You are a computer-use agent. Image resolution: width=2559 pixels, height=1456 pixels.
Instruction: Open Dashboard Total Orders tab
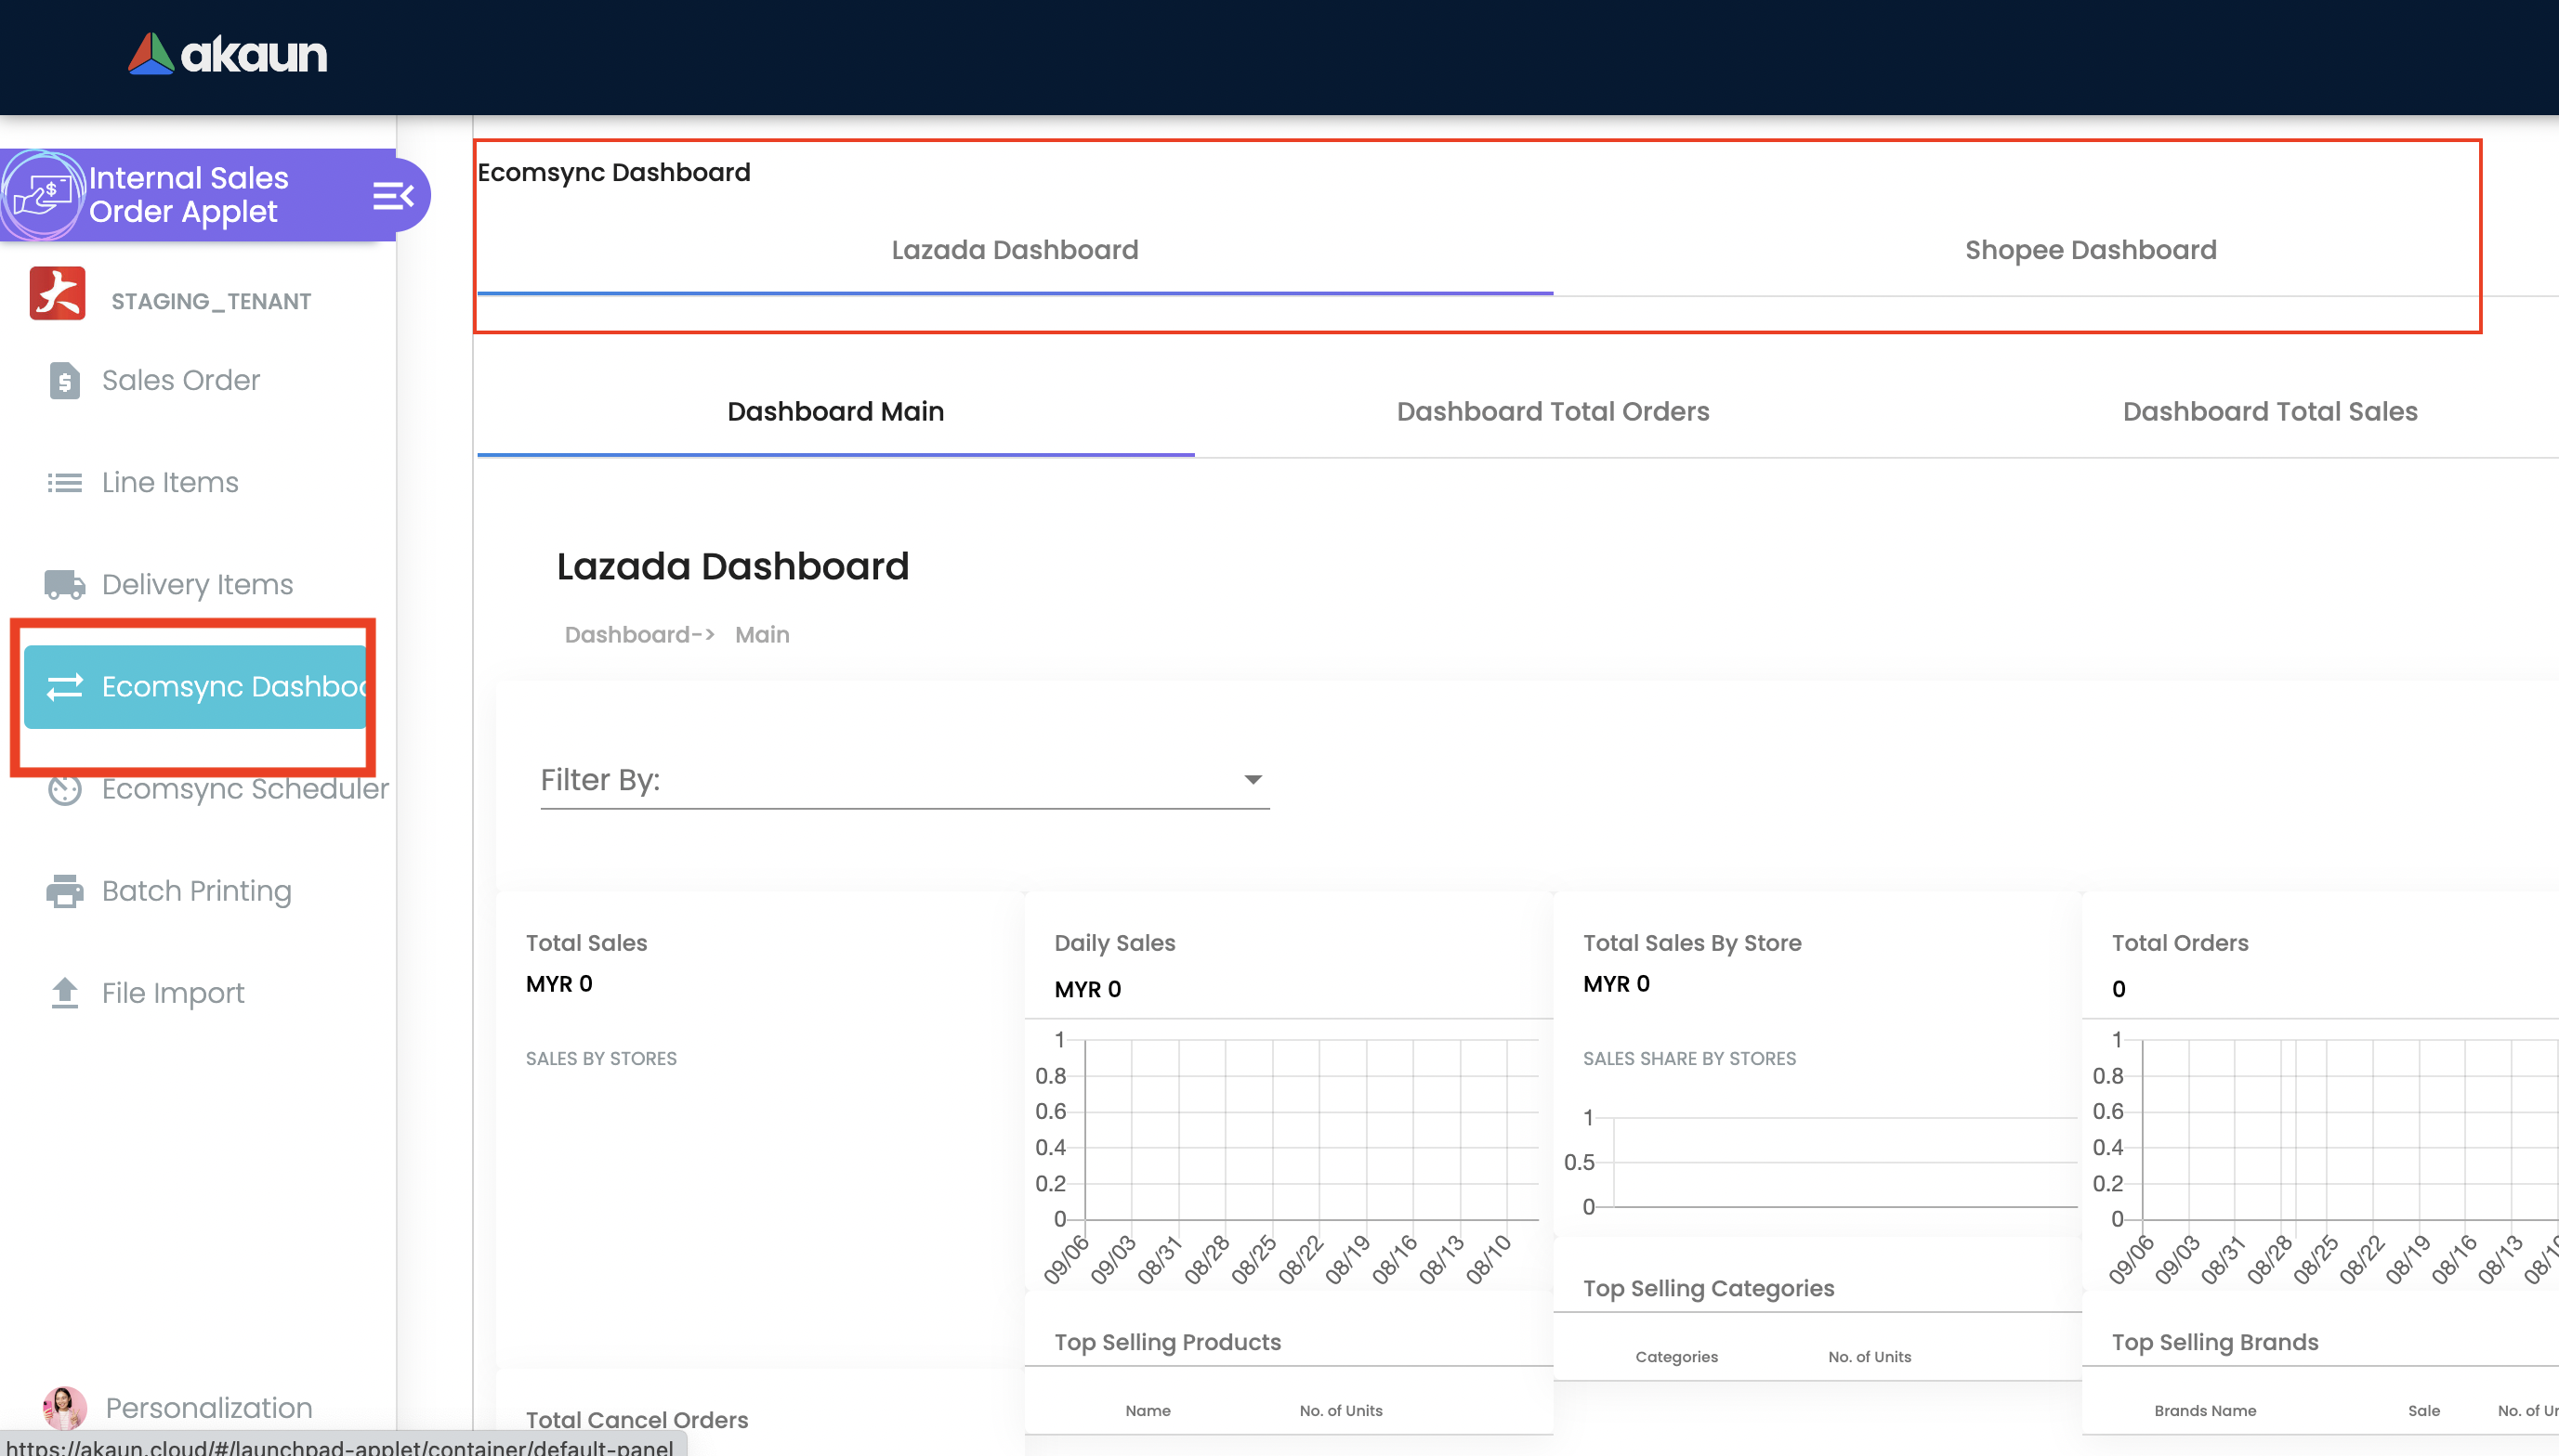click(1553, 412)
